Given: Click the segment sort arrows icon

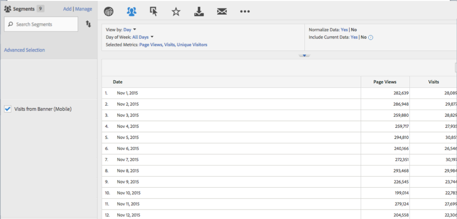Looking at the screenshot, I should [x=88, y=24].
